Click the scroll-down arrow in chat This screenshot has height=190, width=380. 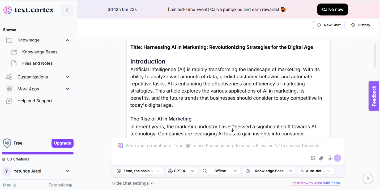(x=232, y=130)
